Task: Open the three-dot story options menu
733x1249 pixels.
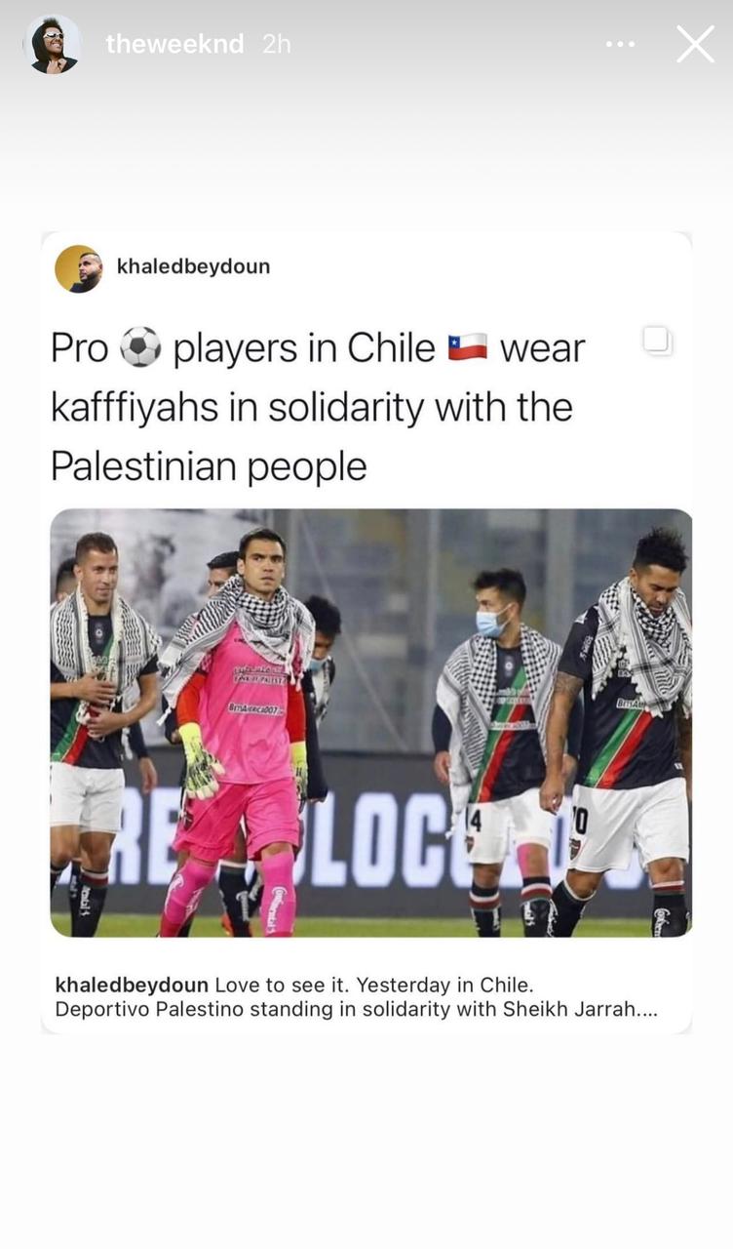Action: click(x=620, y=44)
